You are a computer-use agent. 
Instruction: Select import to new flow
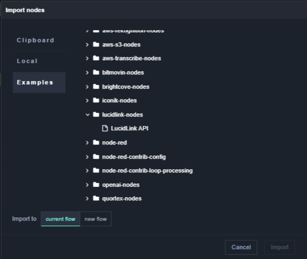click(95, 219)
